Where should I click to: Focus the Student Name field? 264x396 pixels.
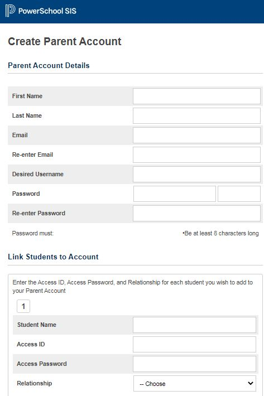point(194,325)
